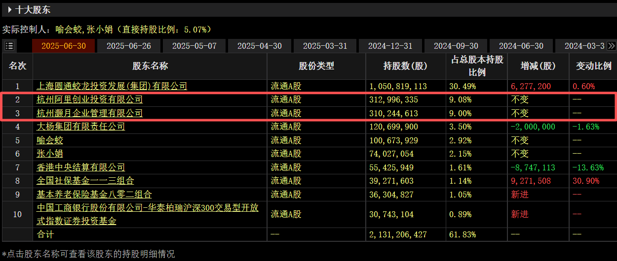The height and width of the screenshot is (261, 617).
Task: Select the 2024-12-31 tab
Action: click(x=390, y=46)
